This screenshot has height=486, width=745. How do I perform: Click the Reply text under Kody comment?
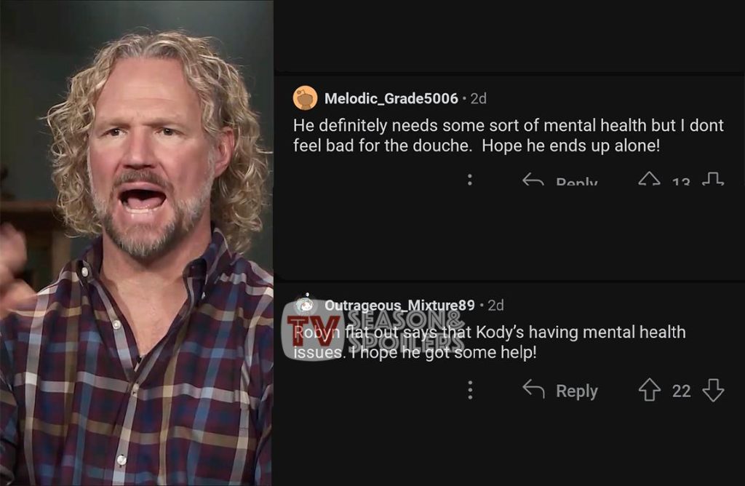coord(577,391)
